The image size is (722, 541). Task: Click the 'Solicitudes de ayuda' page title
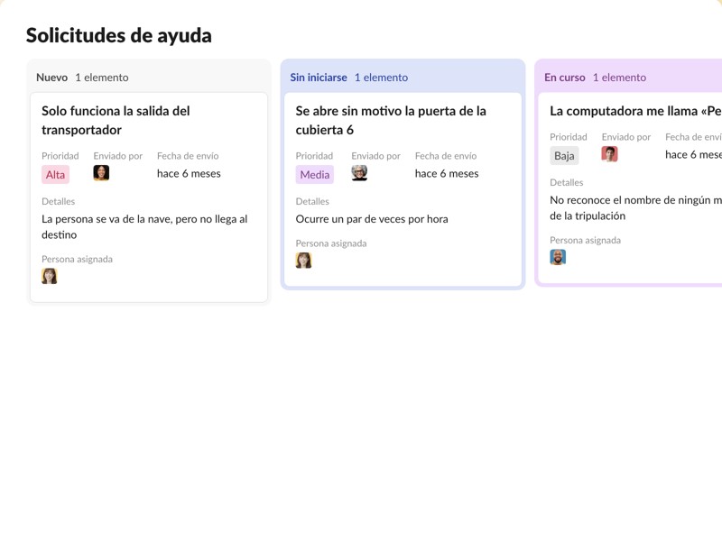pos(119,35)
